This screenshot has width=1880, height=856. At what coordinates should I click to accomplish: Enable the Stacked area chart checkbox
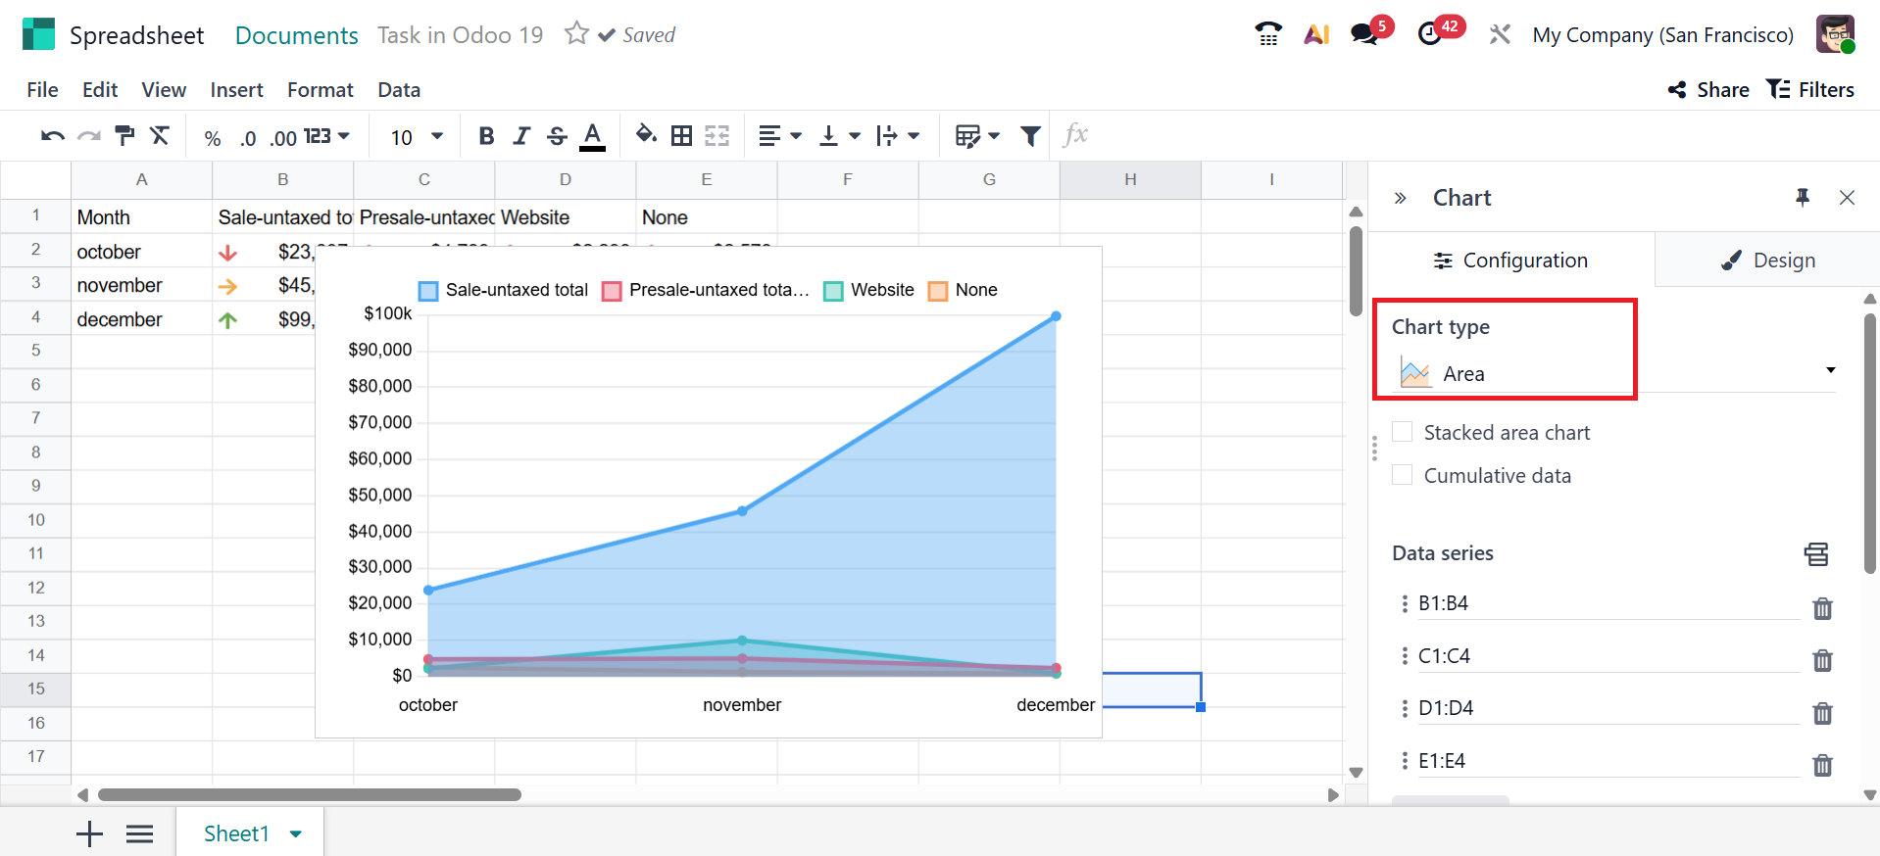(x=1403, y=432)
